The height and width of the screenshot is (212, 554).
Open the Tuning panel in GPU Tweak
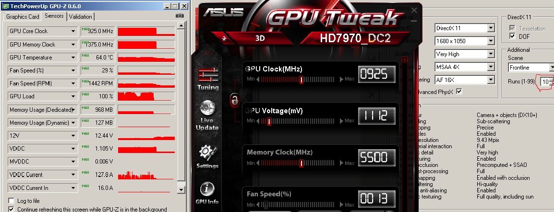[208, 79]
